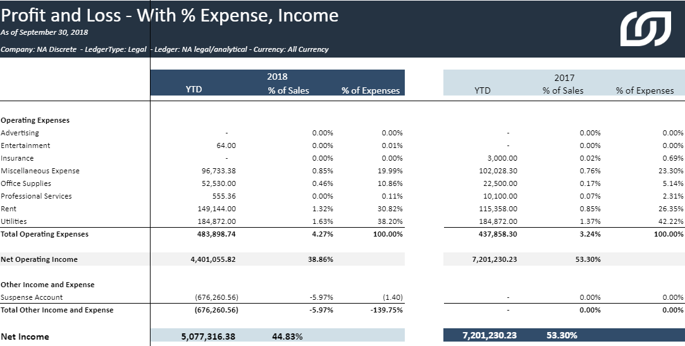This screenshot has height=346, width=685.
Task: Click the Operating Expenses section label
Action: 35,120
